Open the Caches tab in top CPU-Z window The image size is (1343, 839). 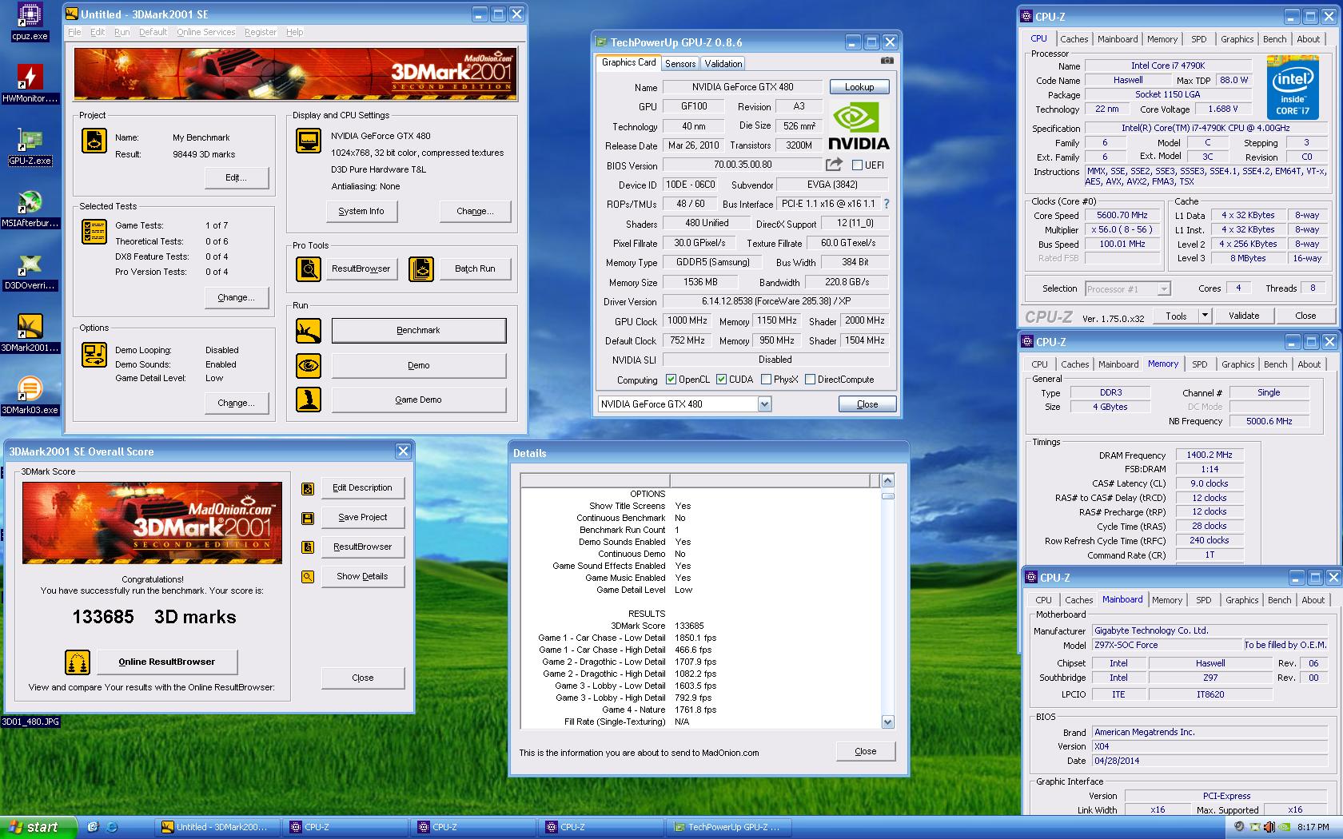[x=1074, y=39]
